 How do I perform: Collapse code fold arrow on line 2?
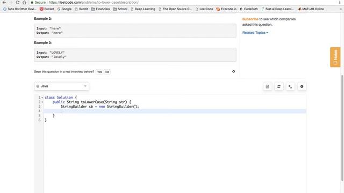[x=42, y=102]
